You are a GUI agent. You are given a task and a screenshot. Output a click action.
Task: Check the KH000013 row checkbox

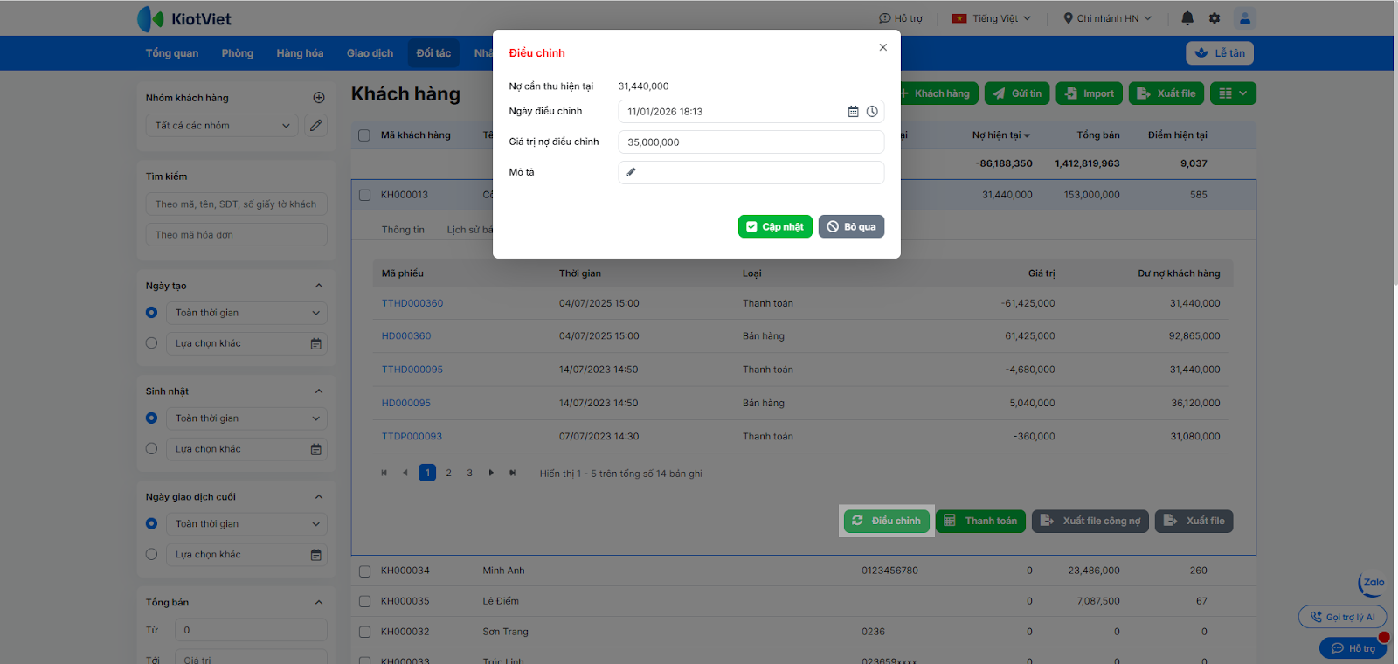click(364, 195)
